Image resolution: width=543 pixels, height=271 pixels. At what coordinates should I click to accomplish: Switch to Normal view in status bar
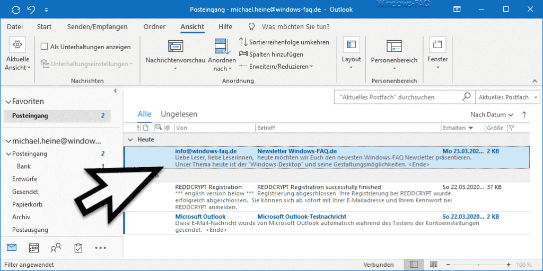[x=414, y=265]
